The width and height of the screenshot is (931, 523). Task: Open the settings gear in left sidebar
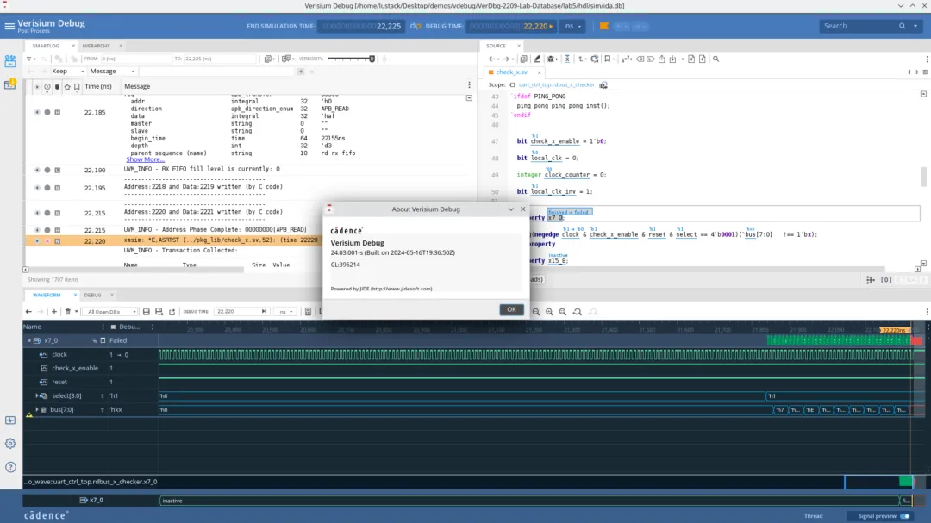10,444
